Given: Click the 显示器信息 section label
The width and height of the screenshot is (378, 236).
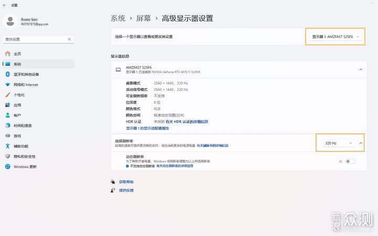Looking at the screenshot, I should 120,56.
